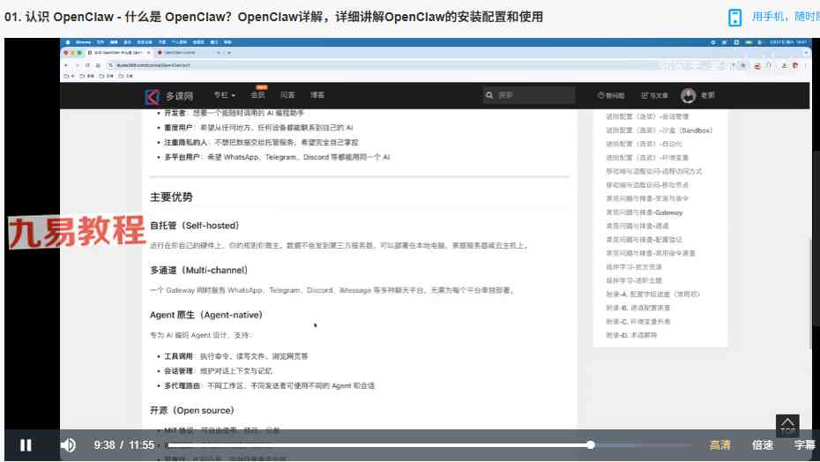This screenshot has height=462, width=820.
Task: Click the search magnifier icon in navbar
Action: (489, 95)
